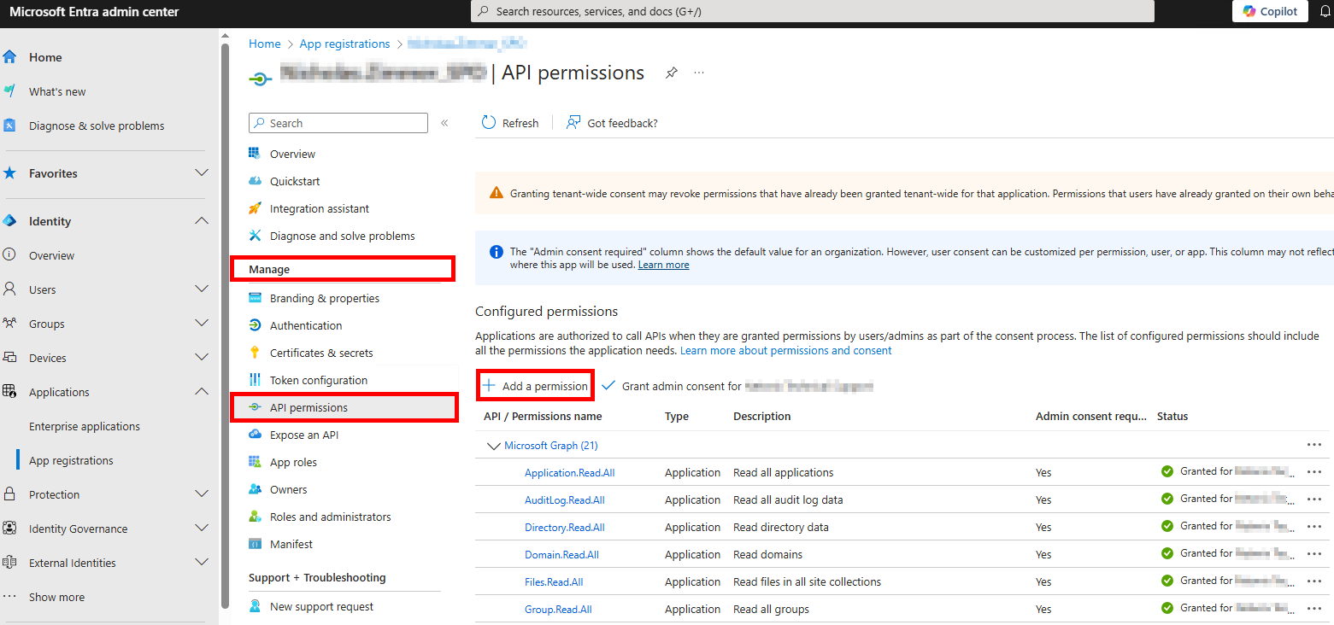The width and height of the screenshot is (1334, 625).
Task: Open the Copilot button
Action: point(1270,11)
